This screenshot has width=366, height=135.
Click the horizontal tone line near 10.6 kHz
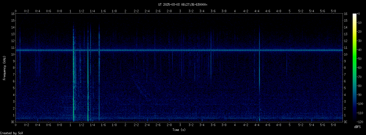(179, 50)
